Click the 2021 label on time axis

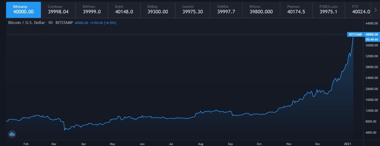point(347,143)
